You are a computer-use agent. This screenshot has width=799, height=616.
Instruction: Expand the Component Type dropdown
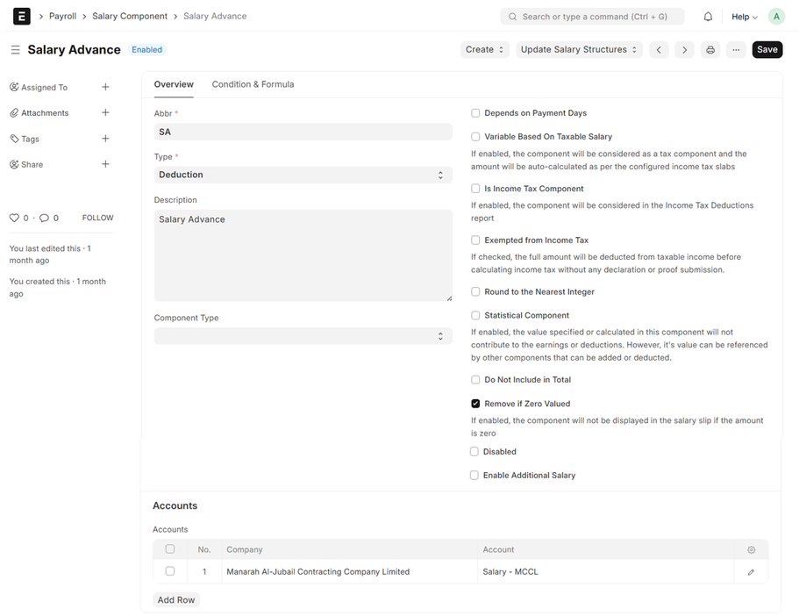(x=303, y=336)
